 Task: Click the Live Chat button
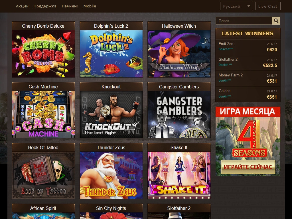pos(267,6)
